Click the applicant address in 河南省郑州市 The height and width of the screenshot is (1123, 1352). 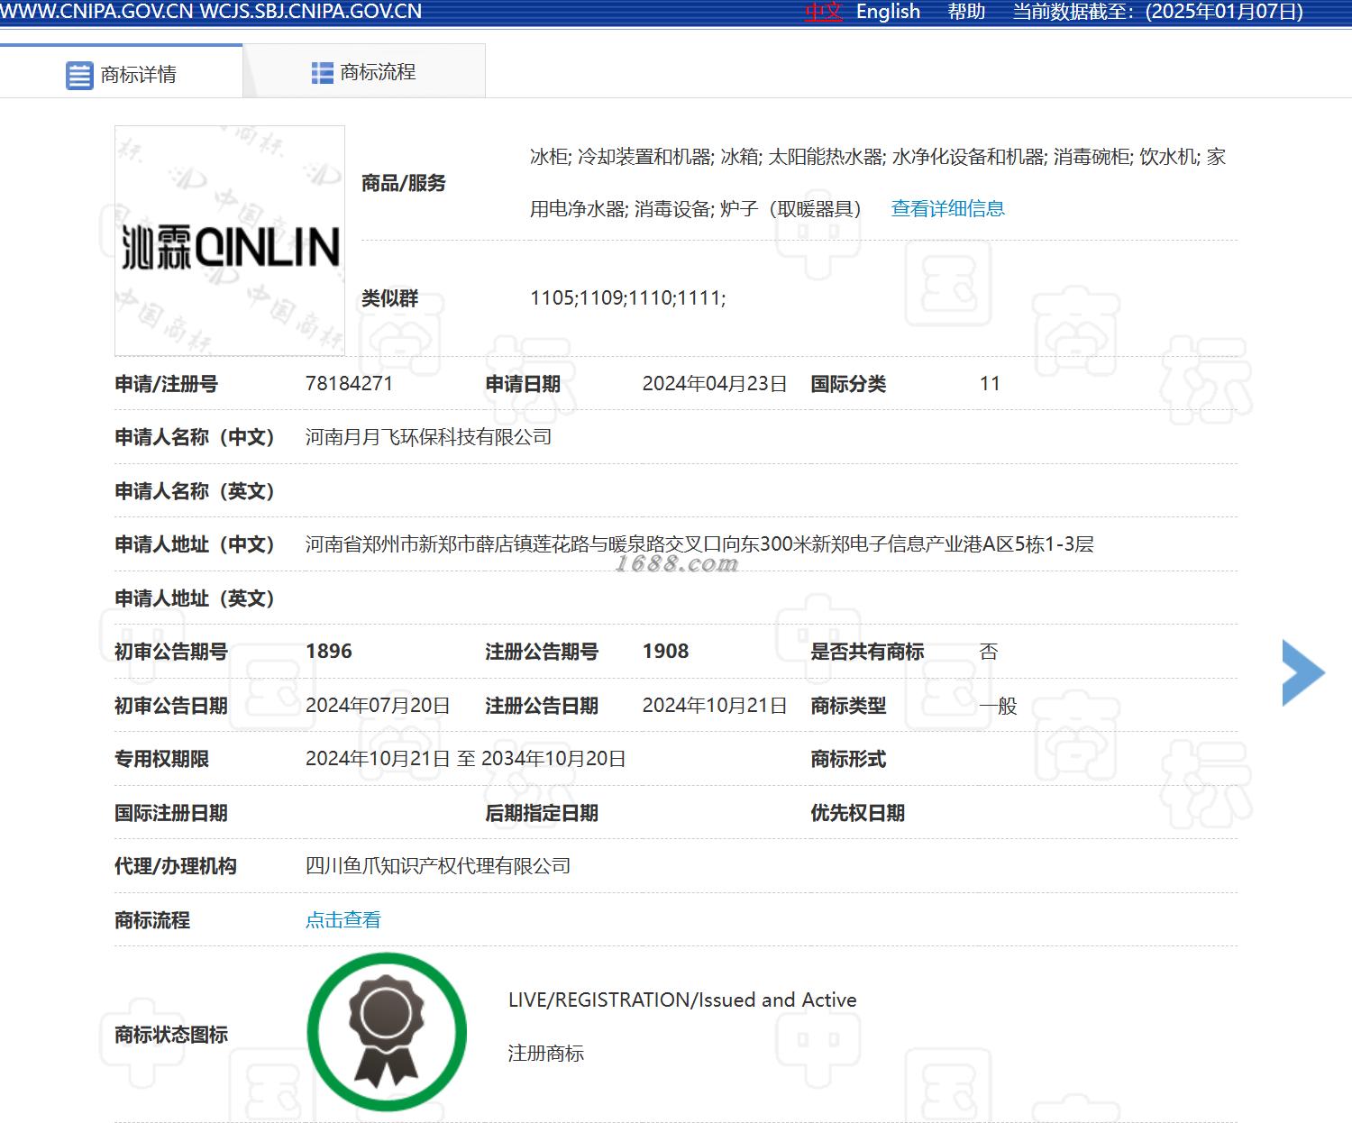tap(699, 544)
